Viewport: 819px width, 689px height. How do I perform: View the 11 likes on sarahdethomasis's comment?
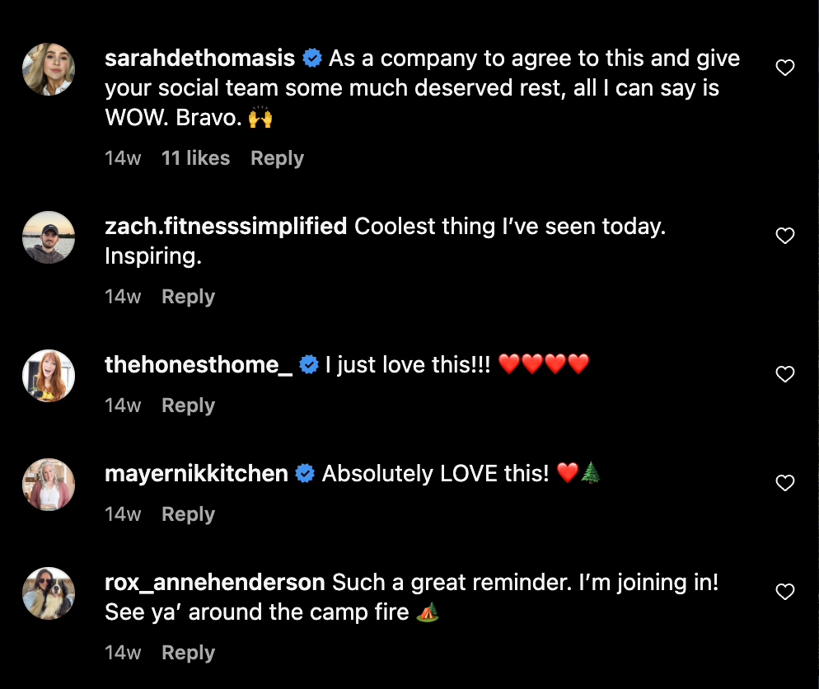(x=195, y=158)
